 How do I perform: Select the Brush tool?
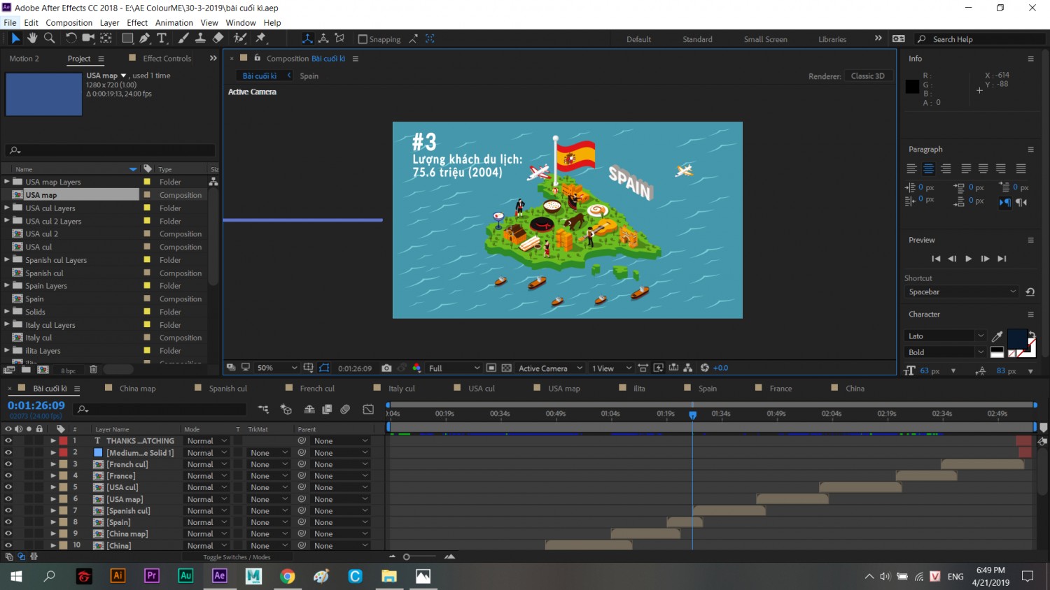(183, 38)
